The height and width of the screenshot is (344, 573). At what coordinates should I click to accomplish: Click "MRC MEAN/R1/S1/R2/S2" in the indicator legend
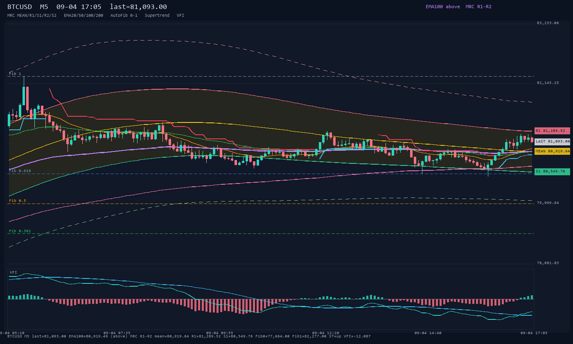pyautogui.click(x=32, y=15)
